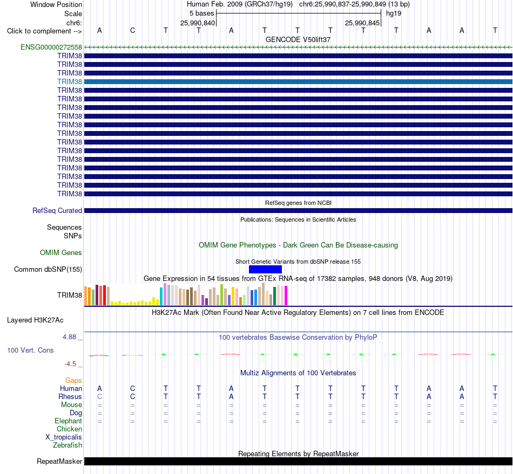Click 'Repeating Elements by RepeatMasker' title
Viewport: 513px width, 474px height.
coord(298,454)
